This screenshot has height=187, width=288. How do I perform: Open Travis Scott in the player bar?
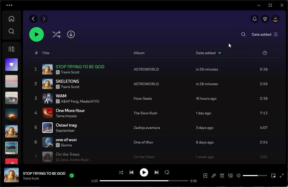(31, 178)
